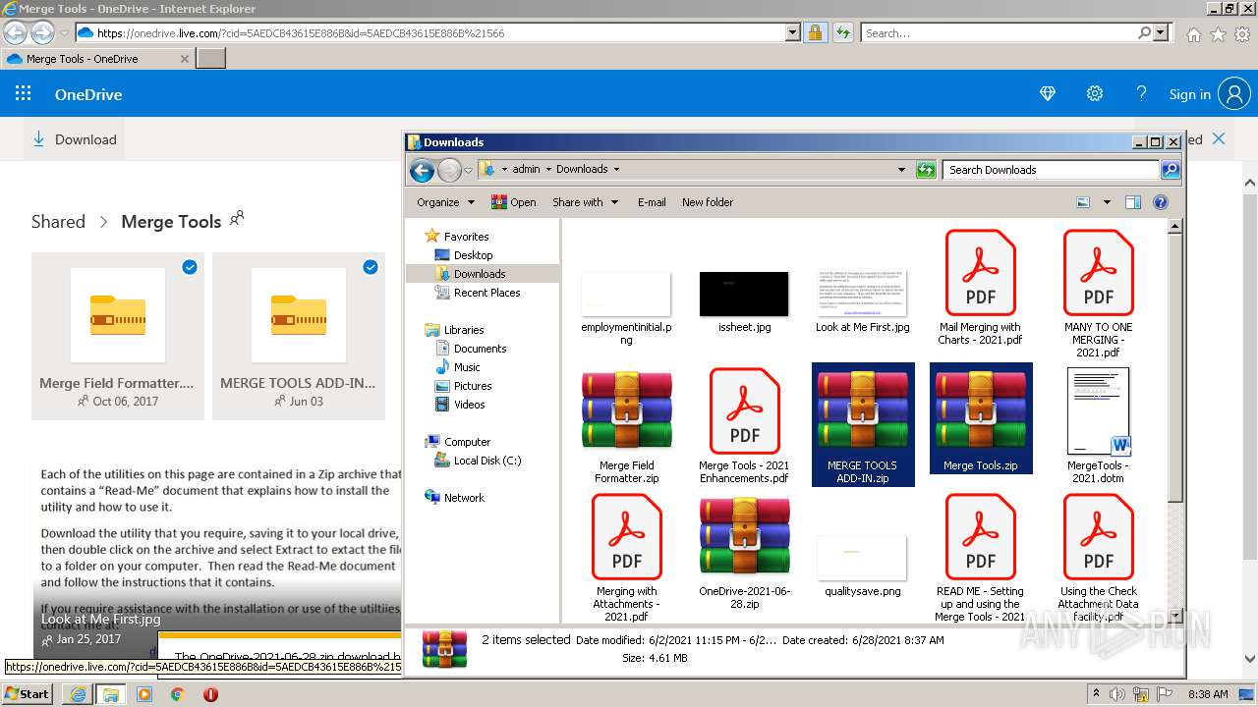Screen dimensions: 1258x707
Task: Select READ ME Setting up PDF
Action: (980, 558)
